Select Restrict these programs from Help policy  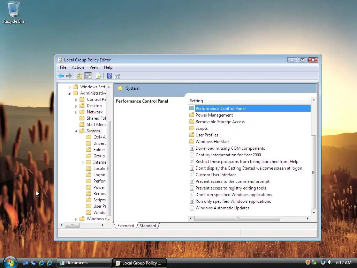pos(247,161)
